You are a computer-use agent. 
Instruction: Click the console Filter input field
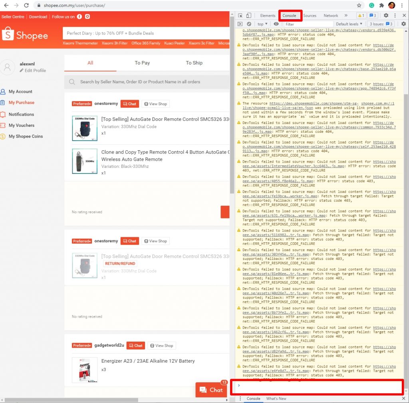coord(308,24)
